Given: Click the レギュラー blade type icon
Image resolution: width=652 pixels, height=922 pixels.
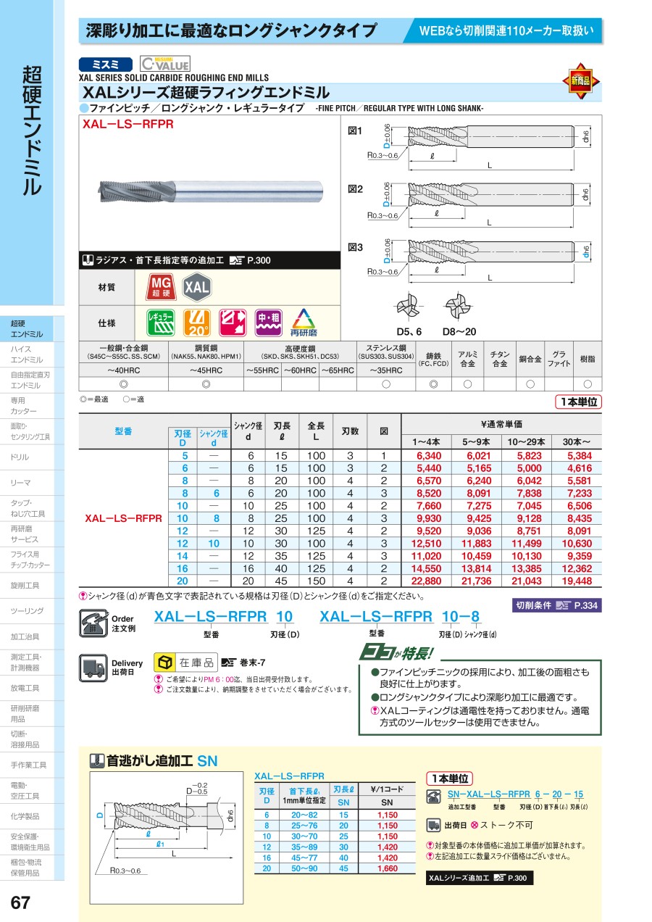Looking at the screenshot, I should (x=161, y=323).
